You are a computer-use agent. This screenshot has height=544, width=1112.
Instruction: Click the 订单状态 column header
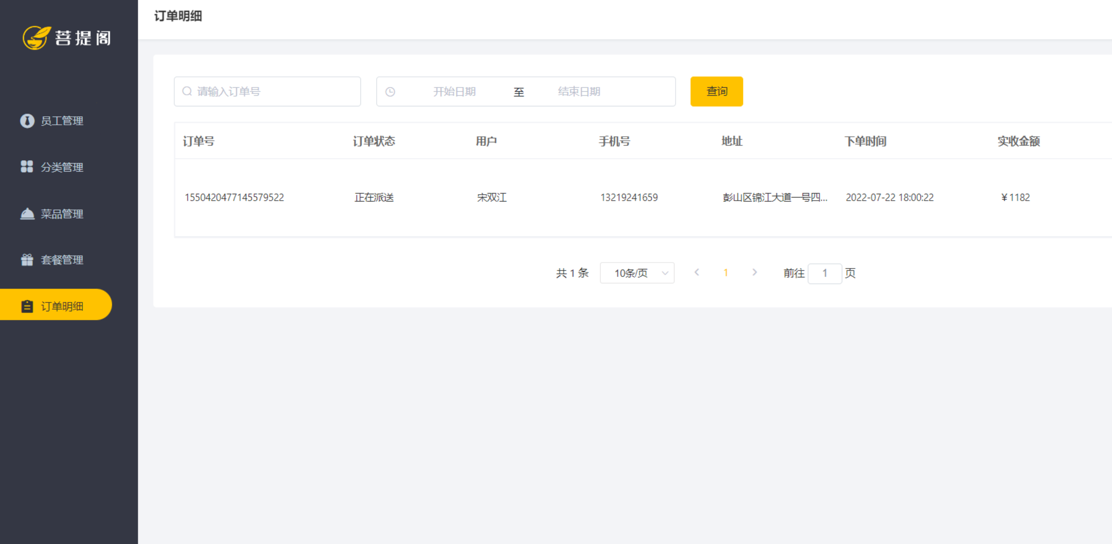[x=374, y=141]
